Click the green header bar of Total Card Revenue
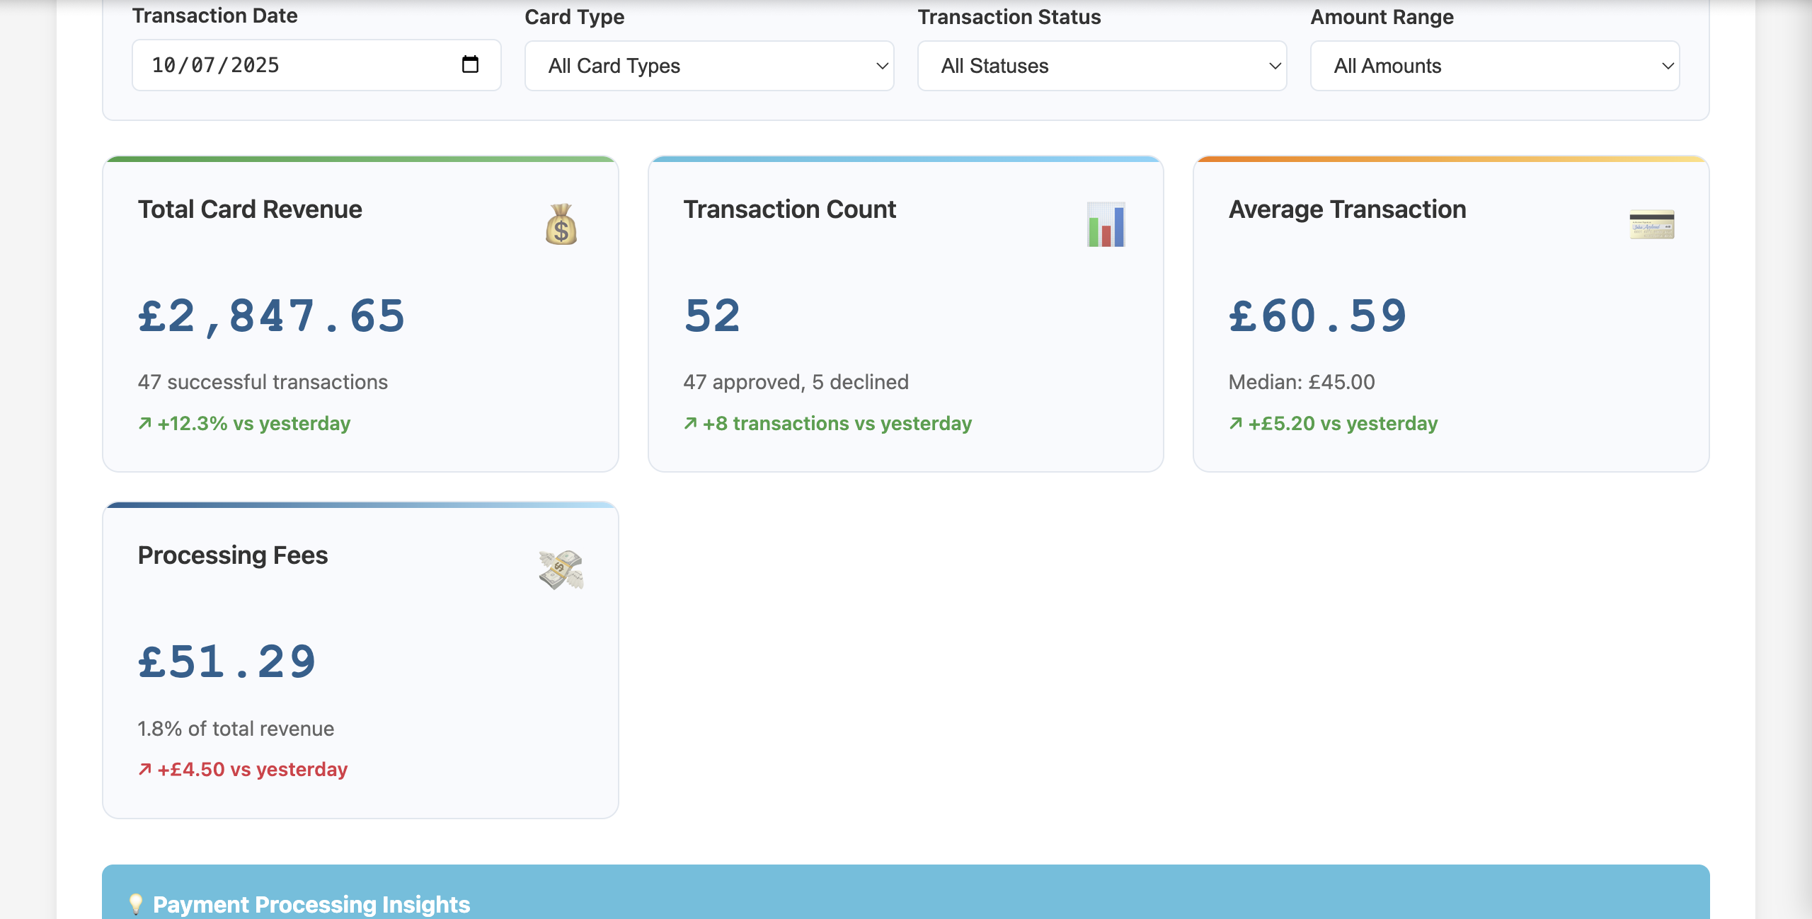Viewport: 1812px width, 919px height. pyautogui.click(x=361, y=159)
